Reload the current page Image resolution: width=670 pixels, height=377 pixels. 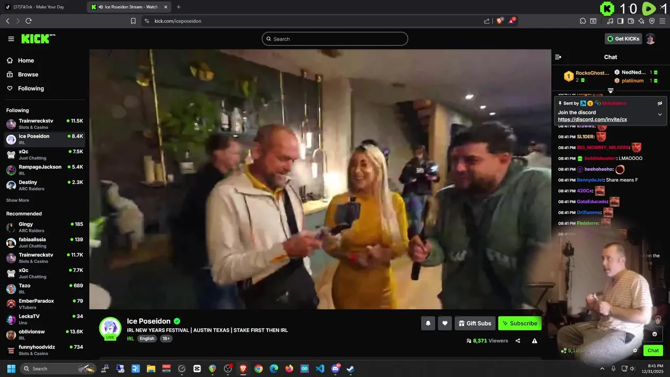(28, 21)
